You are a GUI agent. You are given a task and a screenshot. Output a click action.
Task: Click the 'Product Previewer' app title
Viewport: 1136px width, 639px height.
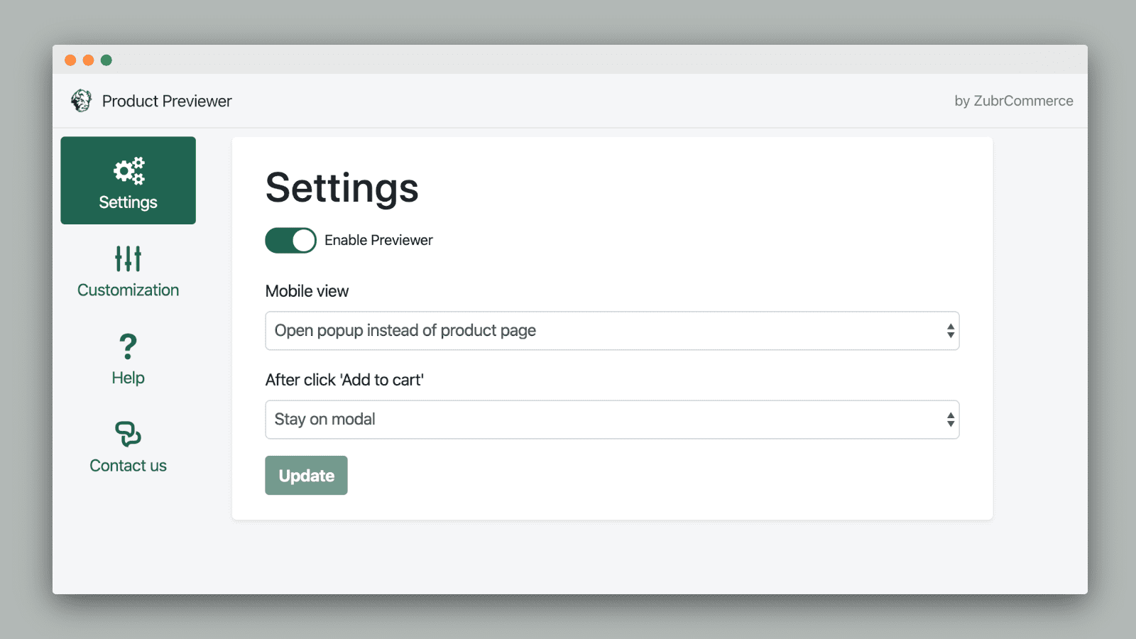pyautogui.click(x=167, y=101)
